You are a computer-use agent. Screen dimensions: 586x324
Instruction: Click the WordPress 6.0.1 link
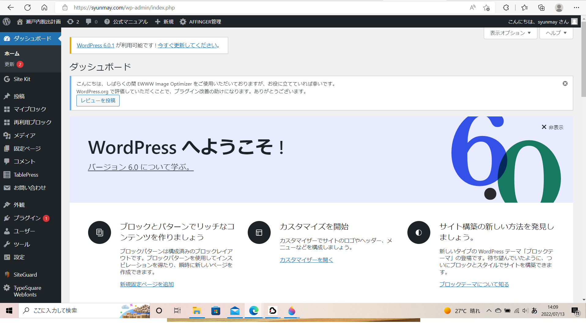point(95,45)
